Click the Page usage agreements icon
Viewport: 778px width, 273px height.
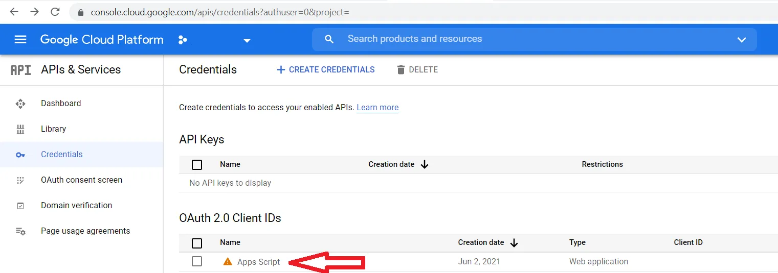point(20,231)
